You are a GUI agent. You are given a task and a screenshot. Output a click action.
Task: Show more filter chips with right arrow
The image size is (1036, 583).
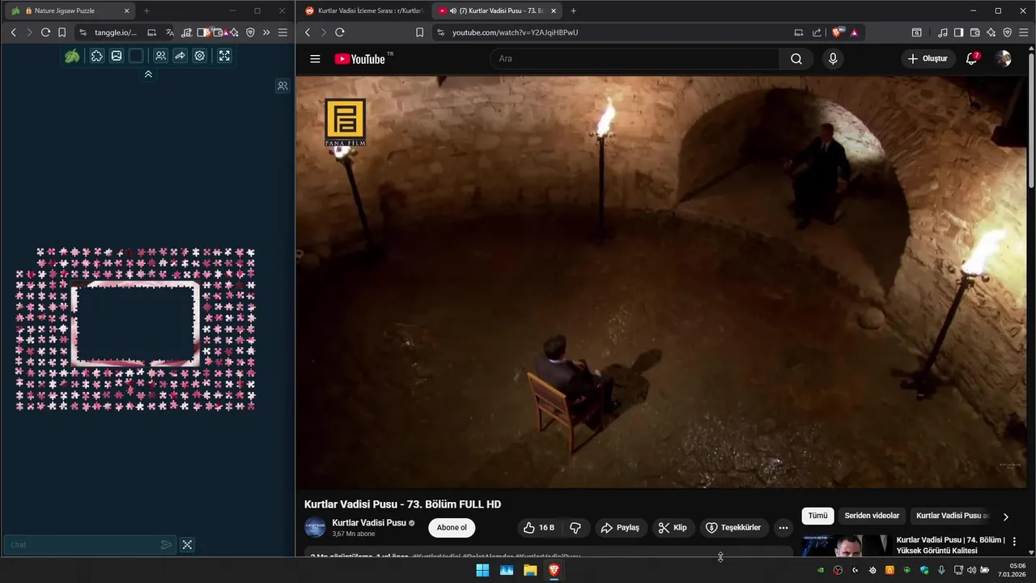[1006, 517]
